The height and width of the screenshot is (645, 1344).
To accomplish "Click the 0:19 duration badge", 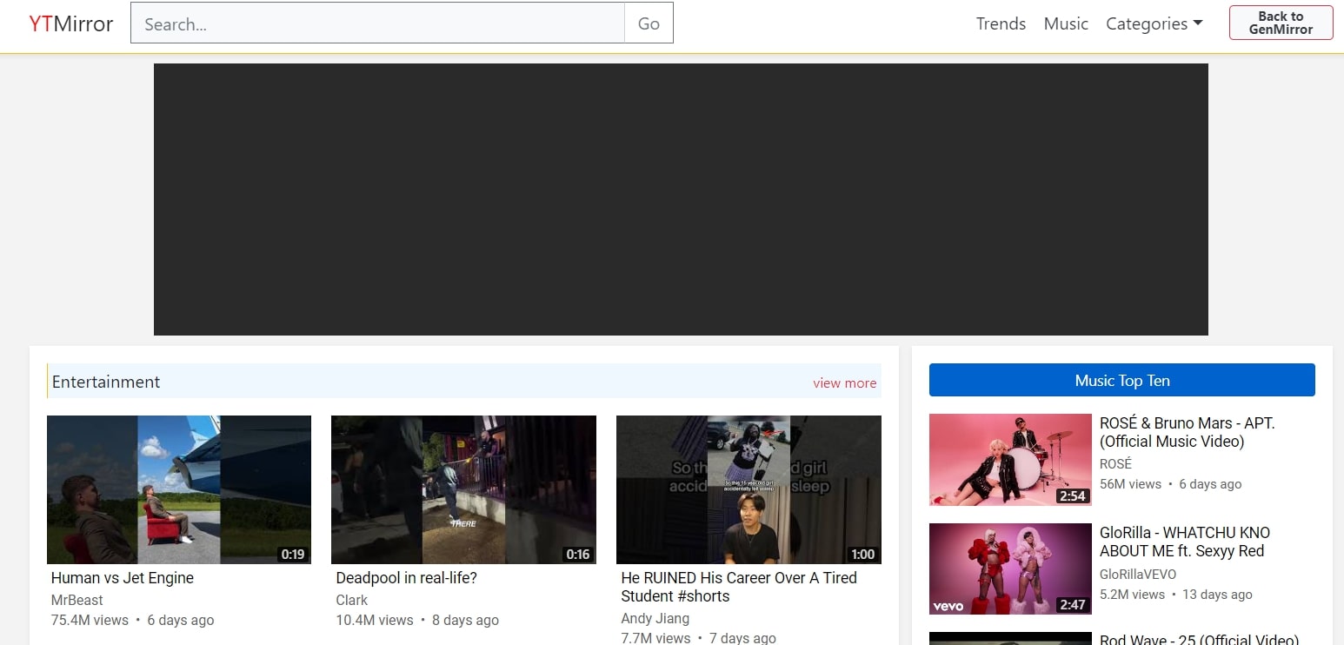I will [293, 554].
